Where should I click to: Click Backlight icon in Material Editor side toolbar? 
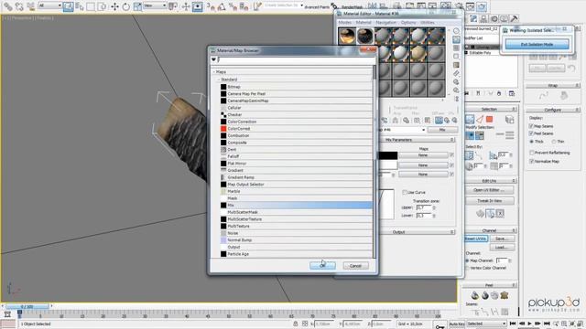[x=456, y=39]
